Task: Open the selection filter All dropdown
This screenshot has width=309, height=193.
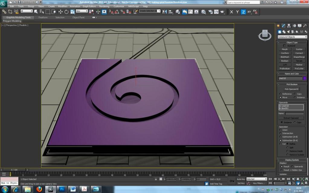Action: [x=26, y=11]
